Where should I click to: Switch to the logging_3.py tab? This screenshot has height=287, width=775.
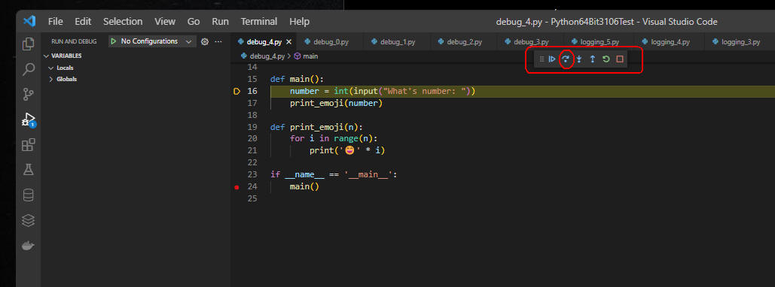pos(740,42)
